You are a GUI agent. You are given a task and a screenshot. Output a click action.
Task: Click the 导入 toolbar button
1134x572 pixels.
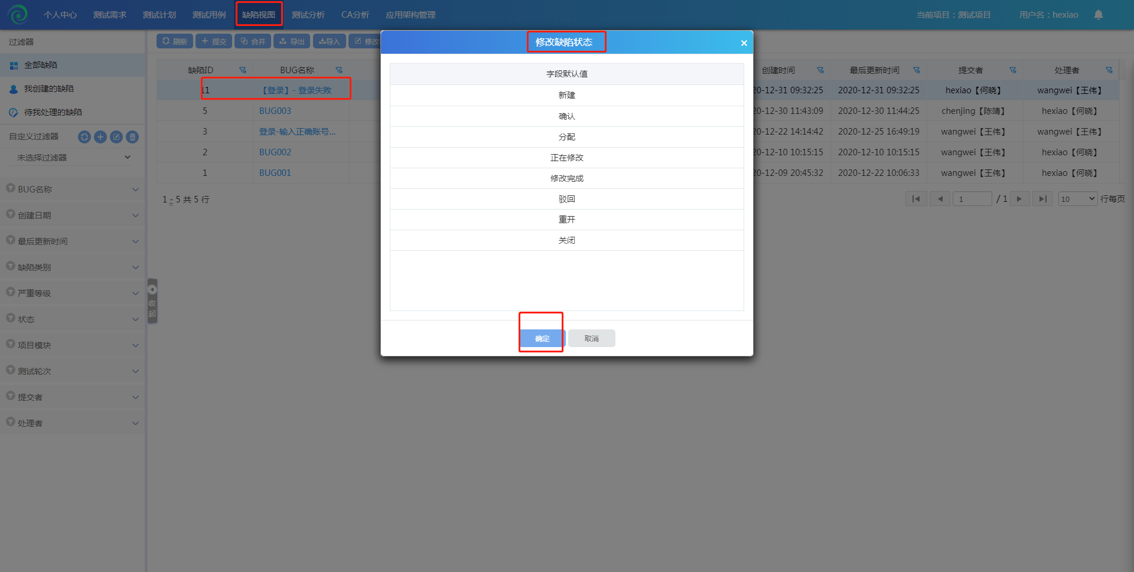point(330,41)
